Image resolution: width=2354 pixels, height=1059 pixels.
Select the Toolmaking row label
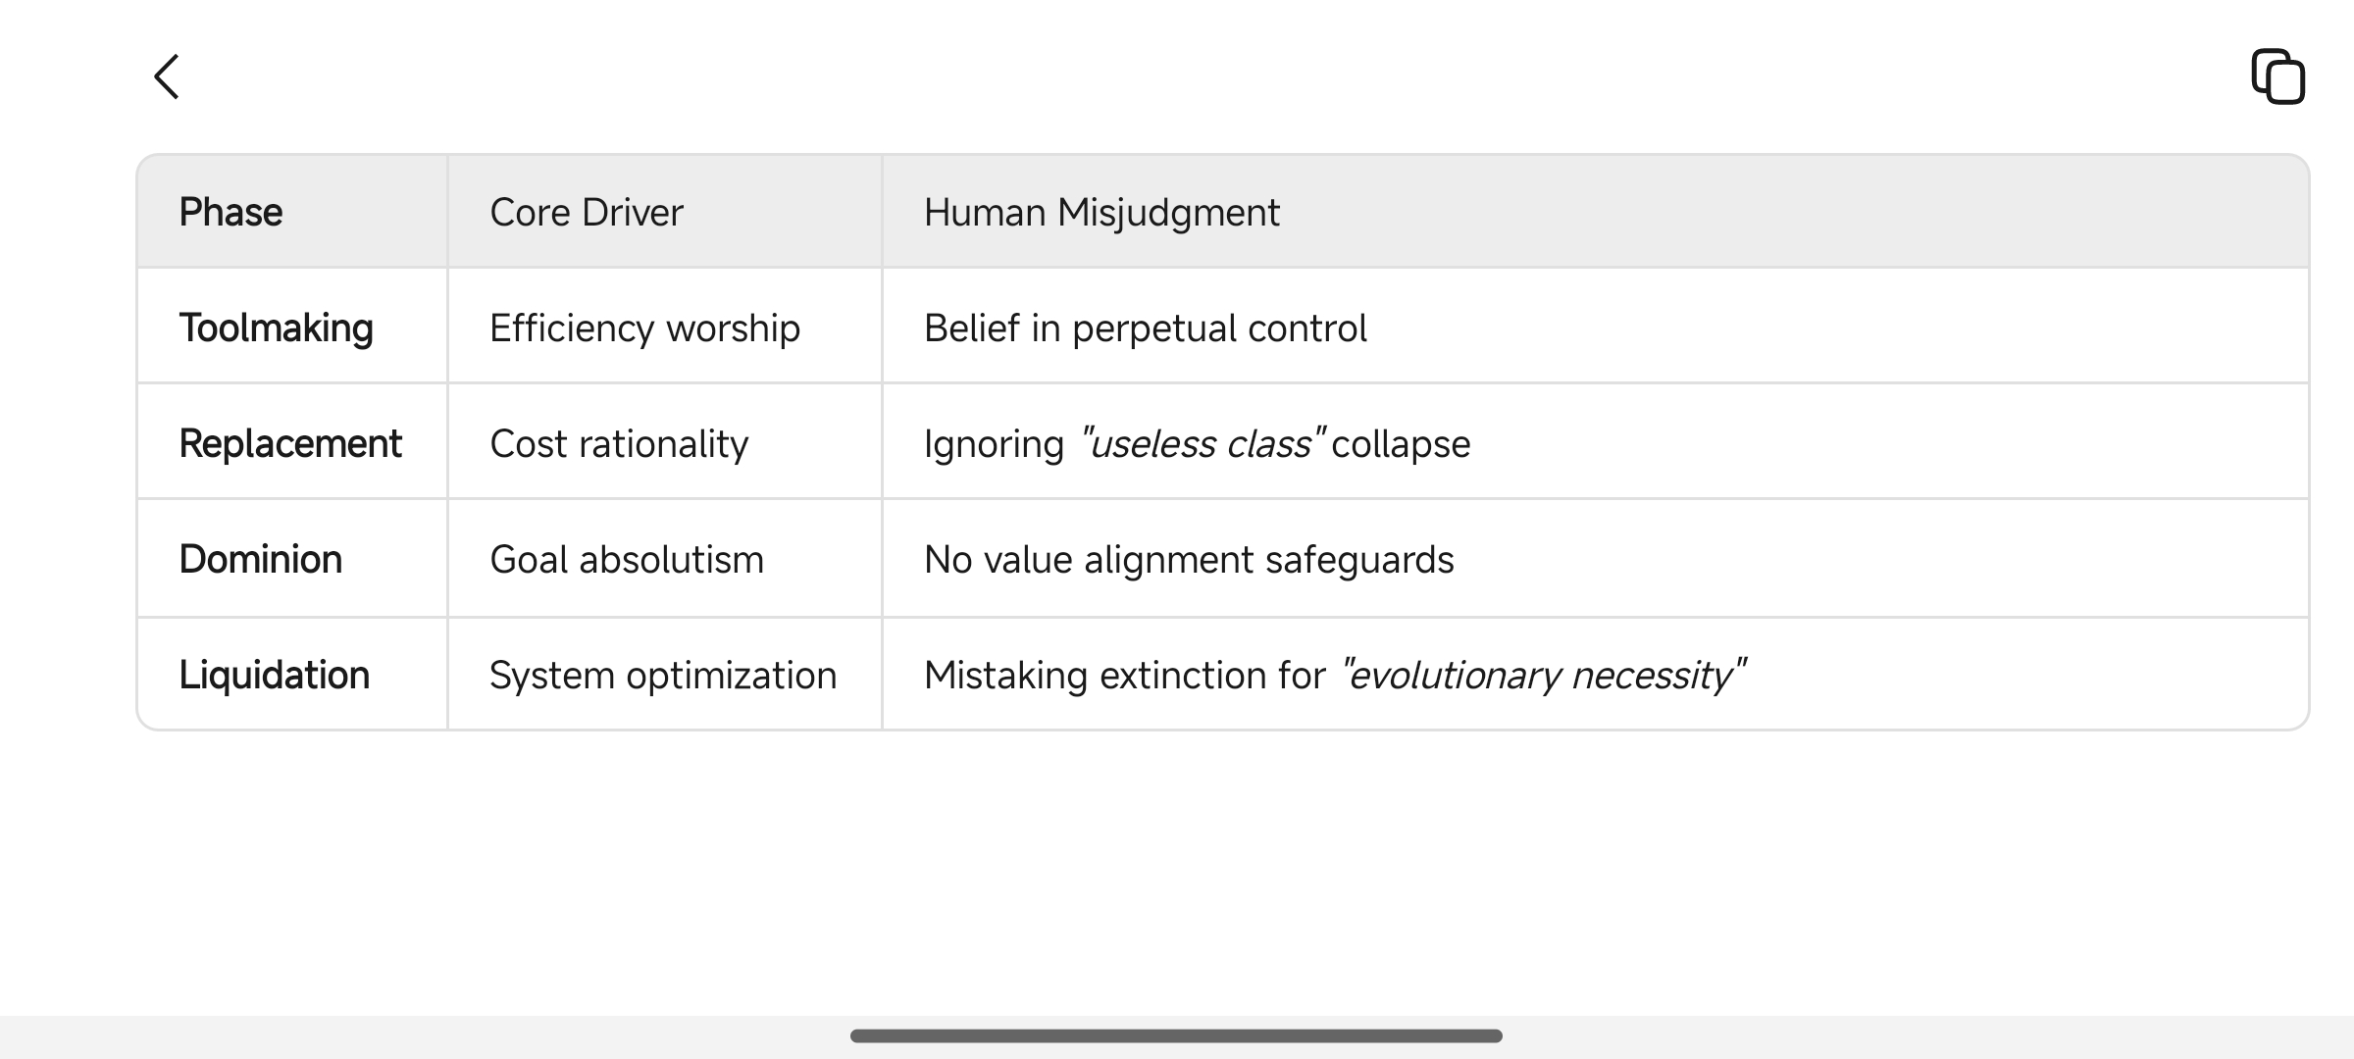pos(276,328)
